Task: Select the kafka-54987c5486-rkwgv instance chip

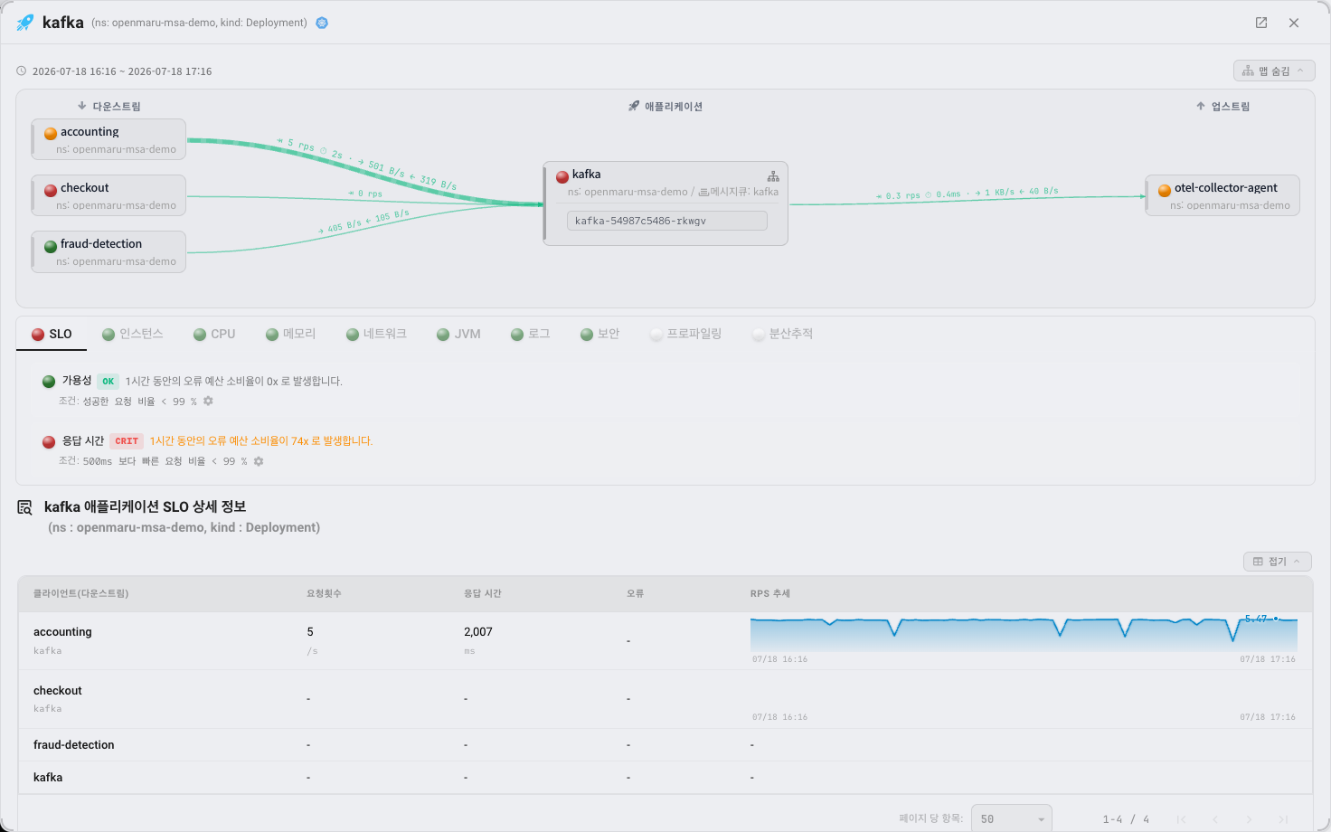Action: (x=667, y=221)
